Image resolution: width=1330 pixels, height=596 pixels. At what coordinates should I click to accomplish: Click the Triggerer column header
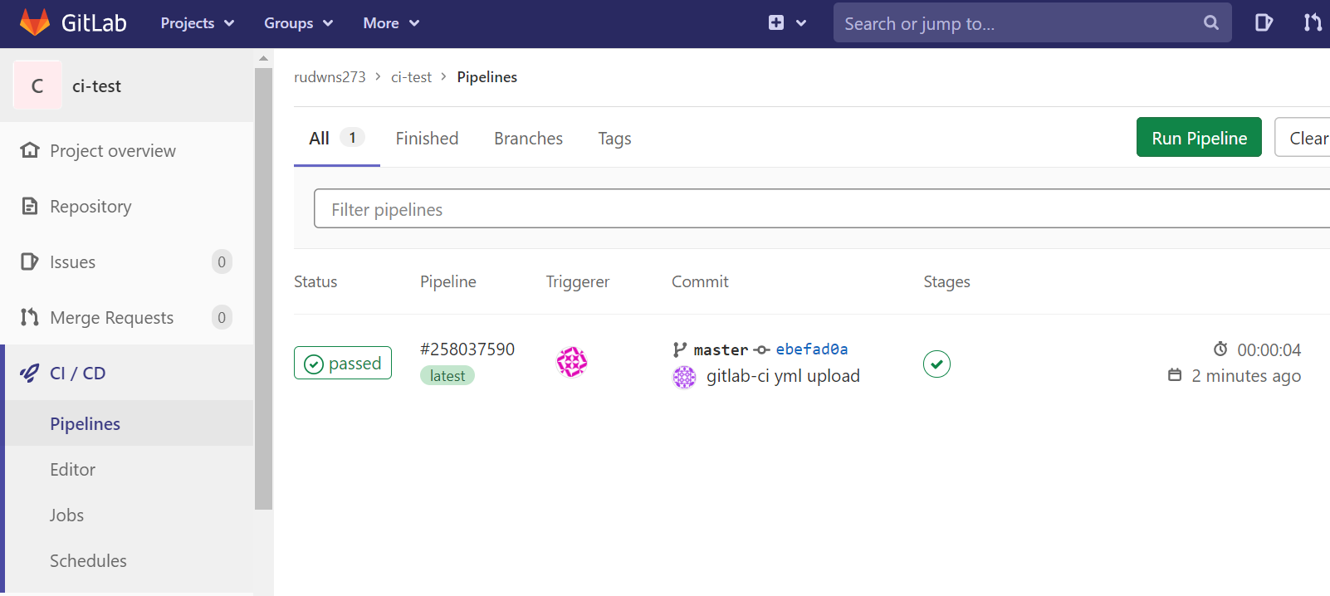click(577, 281)
